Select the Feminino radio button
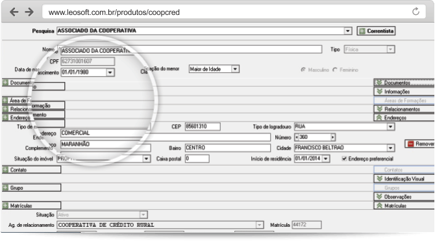435x247 pixels. point(335,70)
